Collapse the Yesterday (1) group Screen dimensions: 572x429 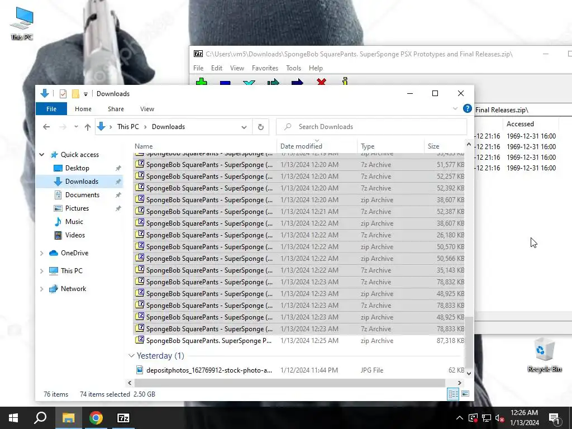(x=131, y=356)
